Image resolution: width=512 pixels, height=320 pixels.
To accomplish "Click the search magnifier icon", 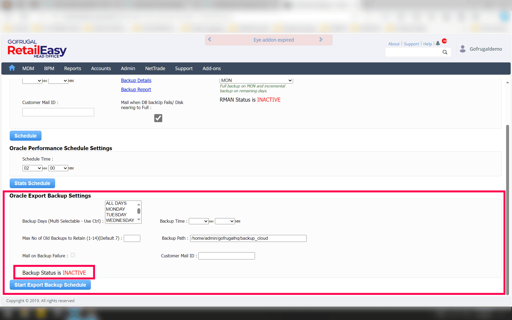I will point(445,52).
